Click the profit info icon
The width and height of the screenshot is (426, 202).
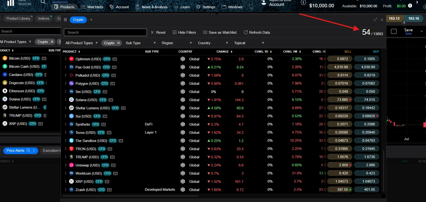pyautogui.click(x=410, y=6)
